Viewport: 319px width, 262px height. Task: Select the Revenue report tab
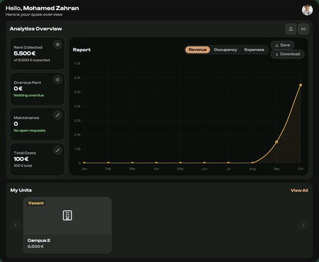click(198, 50)
